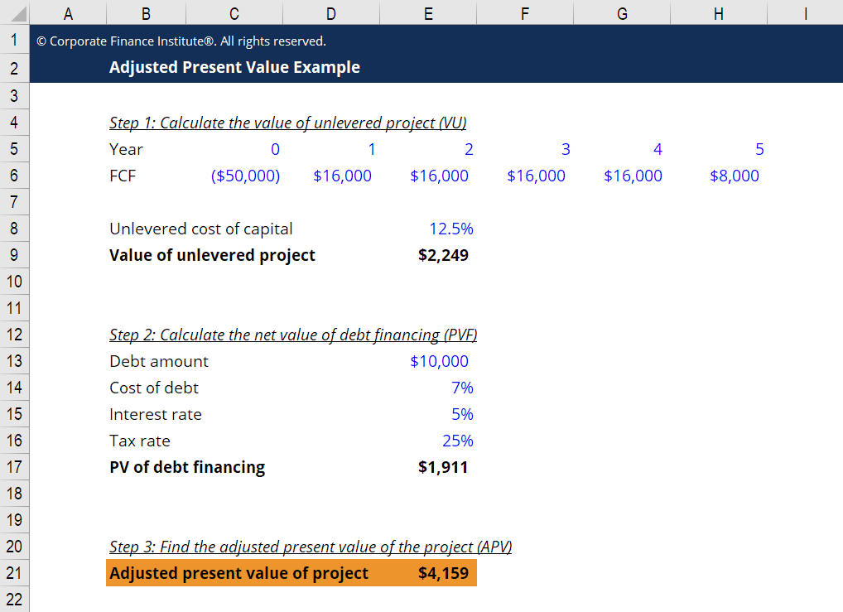Click the Adjusted Present Value Example title

coord(234,68)
